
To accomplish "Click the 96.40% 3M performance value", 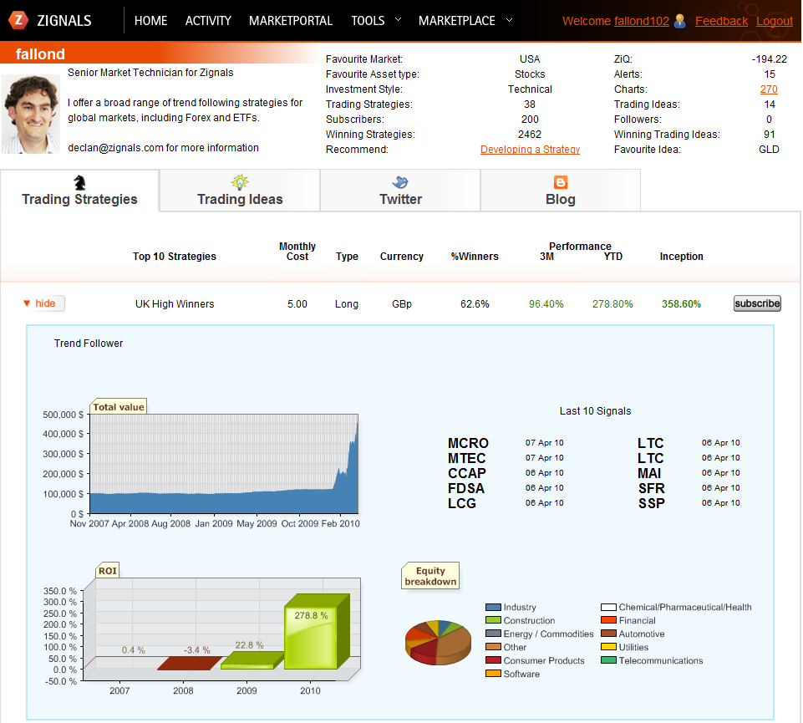I will 546,304.
